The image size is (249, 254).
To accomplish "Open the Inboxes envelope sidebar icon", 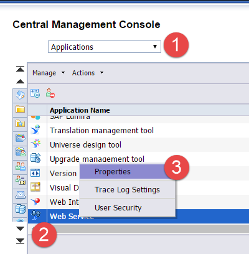I will click(x=20, y=195).
